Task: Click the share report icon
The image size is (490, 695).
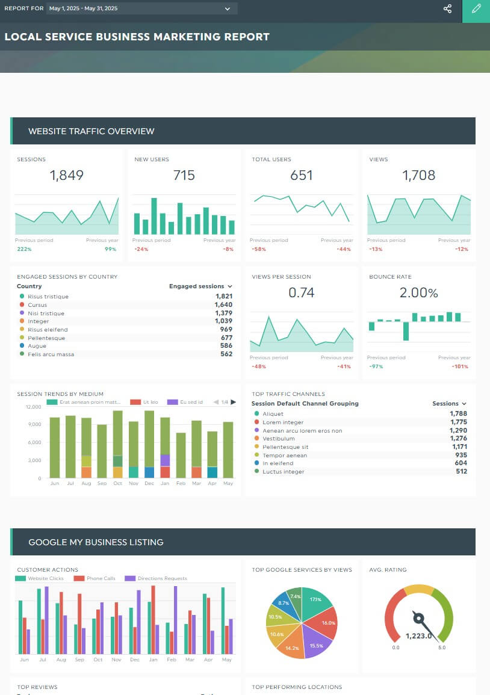Action: (x=447, y=9)
